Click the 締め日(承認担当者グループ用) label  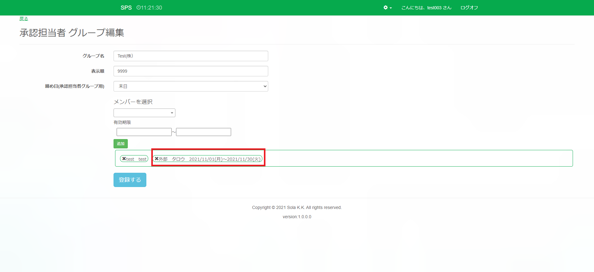(75, 86)
